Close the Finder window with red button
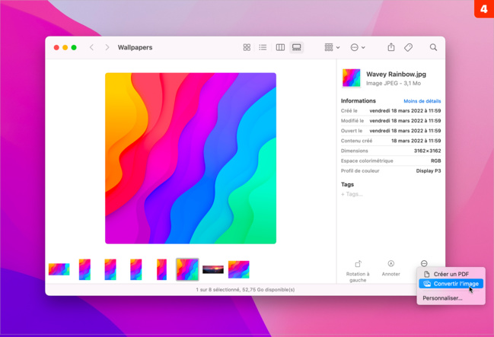Screen dimensions: 494x337 pyautogui.click(x=56, y=48)
